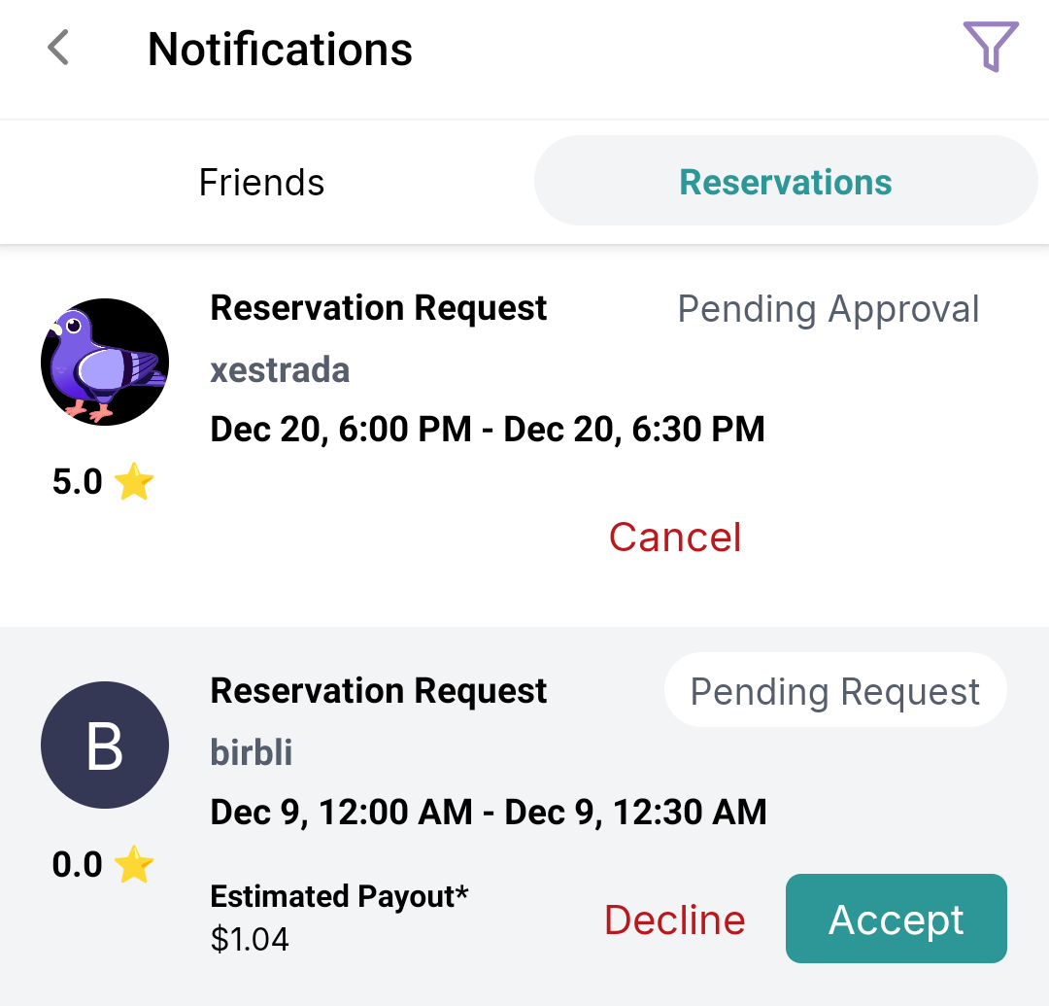This screenshot has width=1049, height=1006.
Task: Switch to the Reservations tab
Action: tap(785, 181)
